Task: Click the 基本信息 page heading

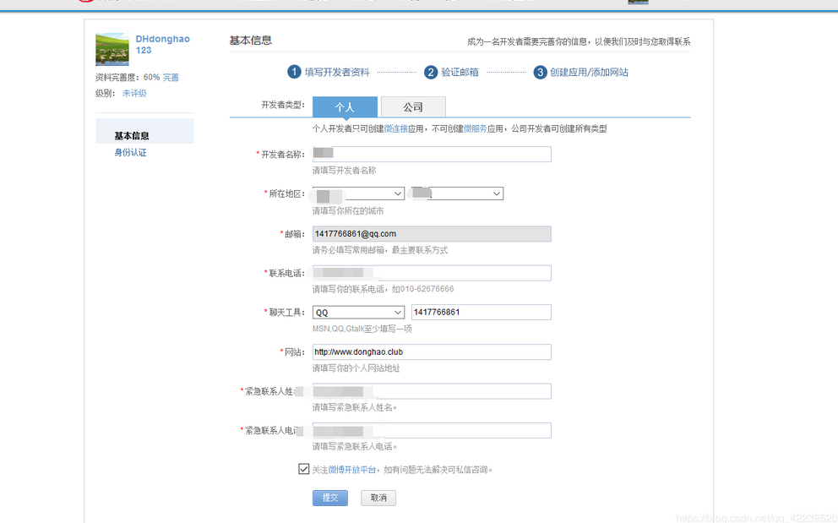Action: [251, 40]
